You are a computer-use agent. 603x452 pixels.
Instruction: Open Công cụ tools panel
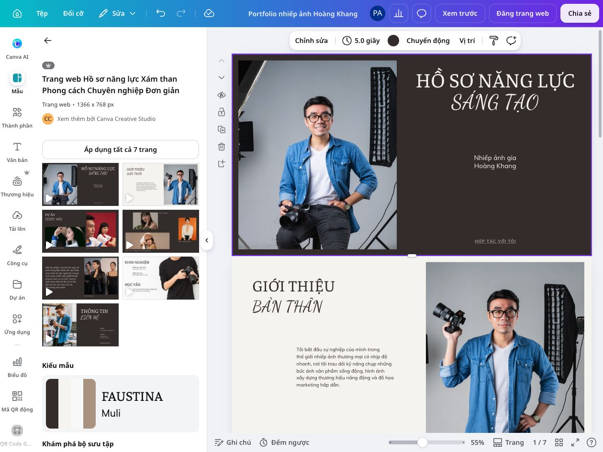click(x=17, y=255)
